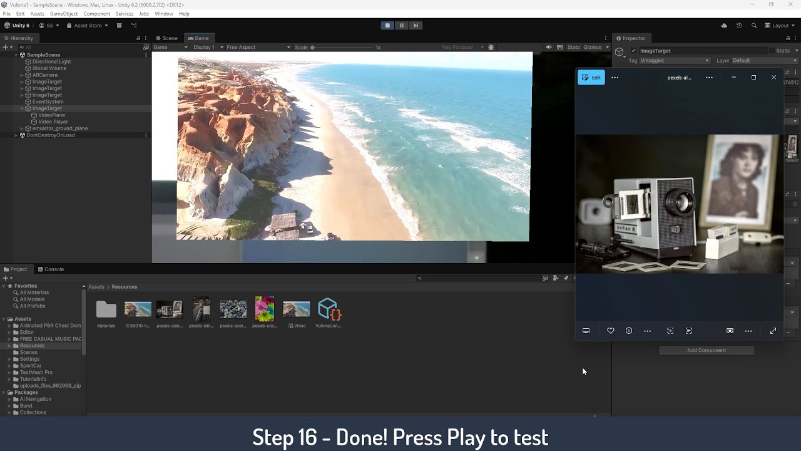Open version control icon beside Package Manager
801x451 pixels.
click(x=134, y=26)
